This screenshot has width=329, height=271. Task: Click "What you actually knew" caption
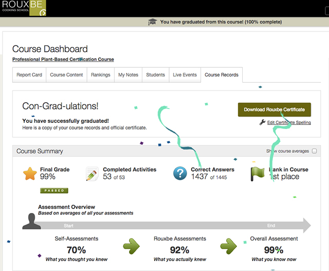click(x=180, y=260)
